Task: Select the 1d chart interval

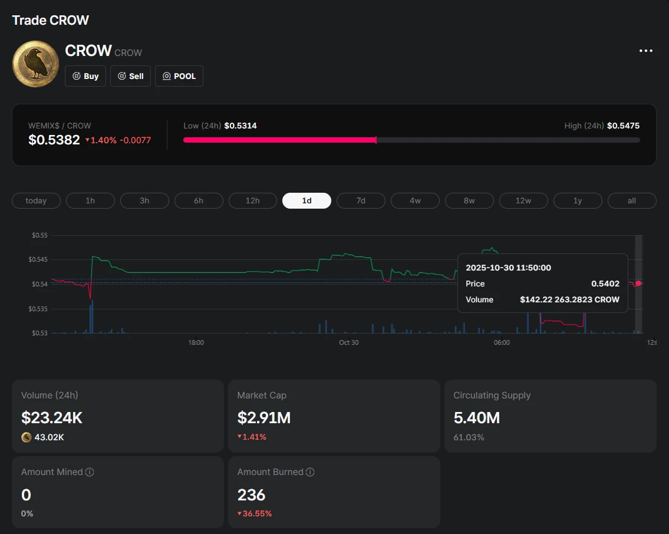Action: (307, 200)
